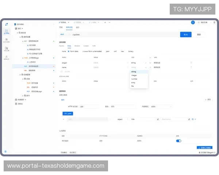Click the import JSON button
Screen dimensions: 219x175
68,113
